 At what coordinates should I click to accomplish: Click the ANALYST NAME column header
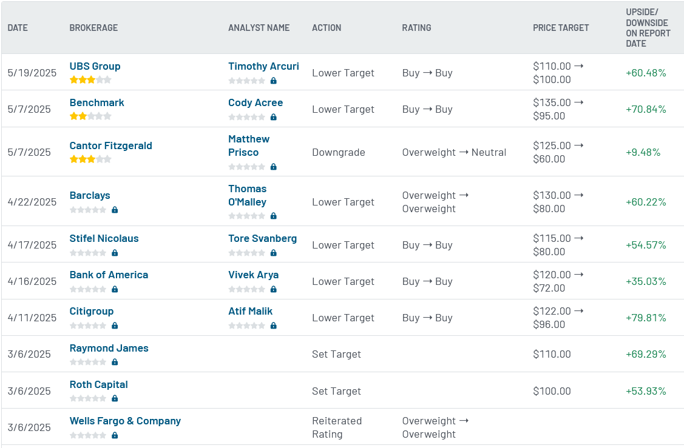pyautogui.click(x=259, y=28)
